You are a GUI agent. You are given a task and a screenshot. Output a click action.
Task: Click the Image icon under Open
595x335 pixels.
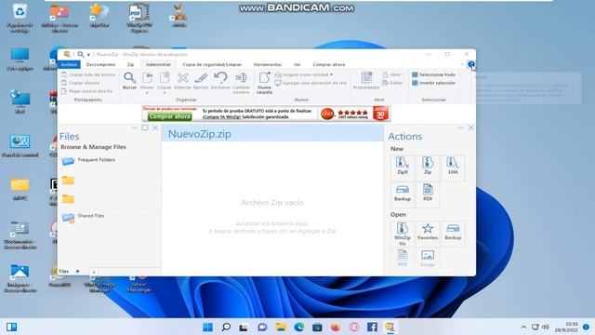(x=428, y=258)
